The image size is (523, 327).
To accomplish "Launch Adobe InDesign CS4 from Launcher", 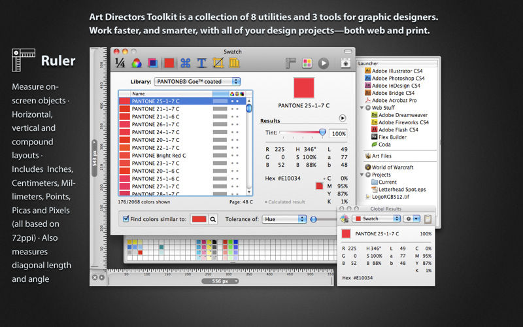I will (392, 86).
